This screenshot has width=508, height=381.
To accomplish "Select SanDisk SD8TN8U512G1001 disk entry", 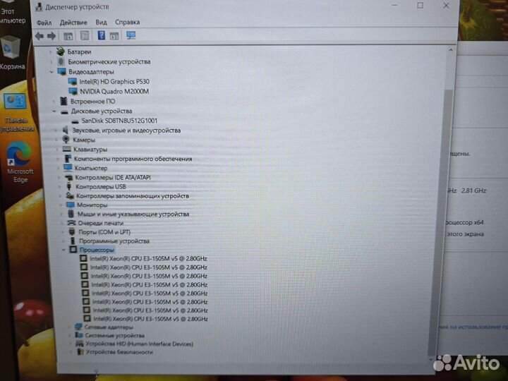I will (x=119, y=121).
